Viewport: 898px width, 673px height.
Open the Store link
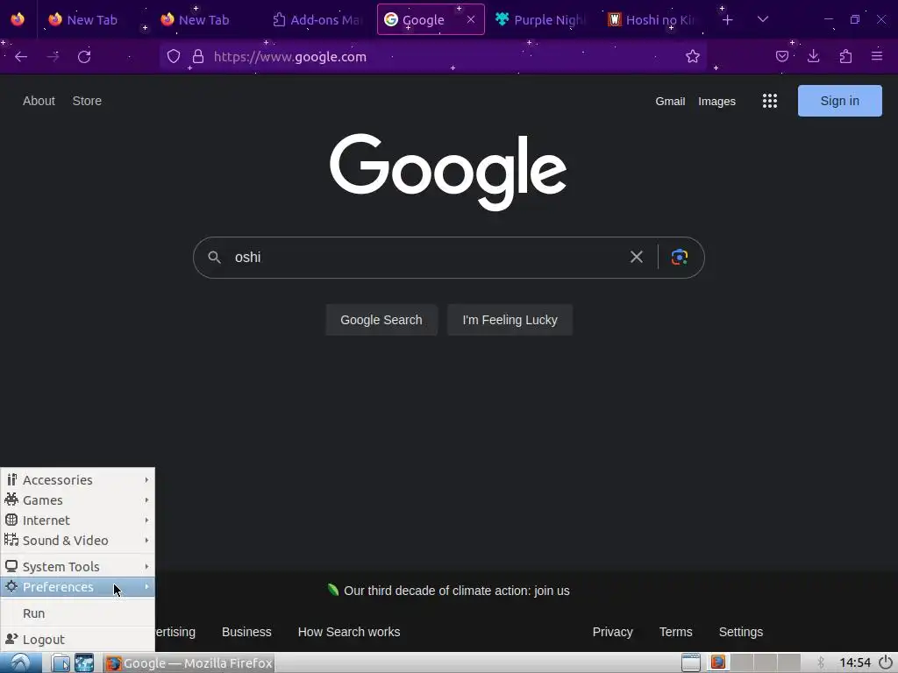tap(87, 101)
